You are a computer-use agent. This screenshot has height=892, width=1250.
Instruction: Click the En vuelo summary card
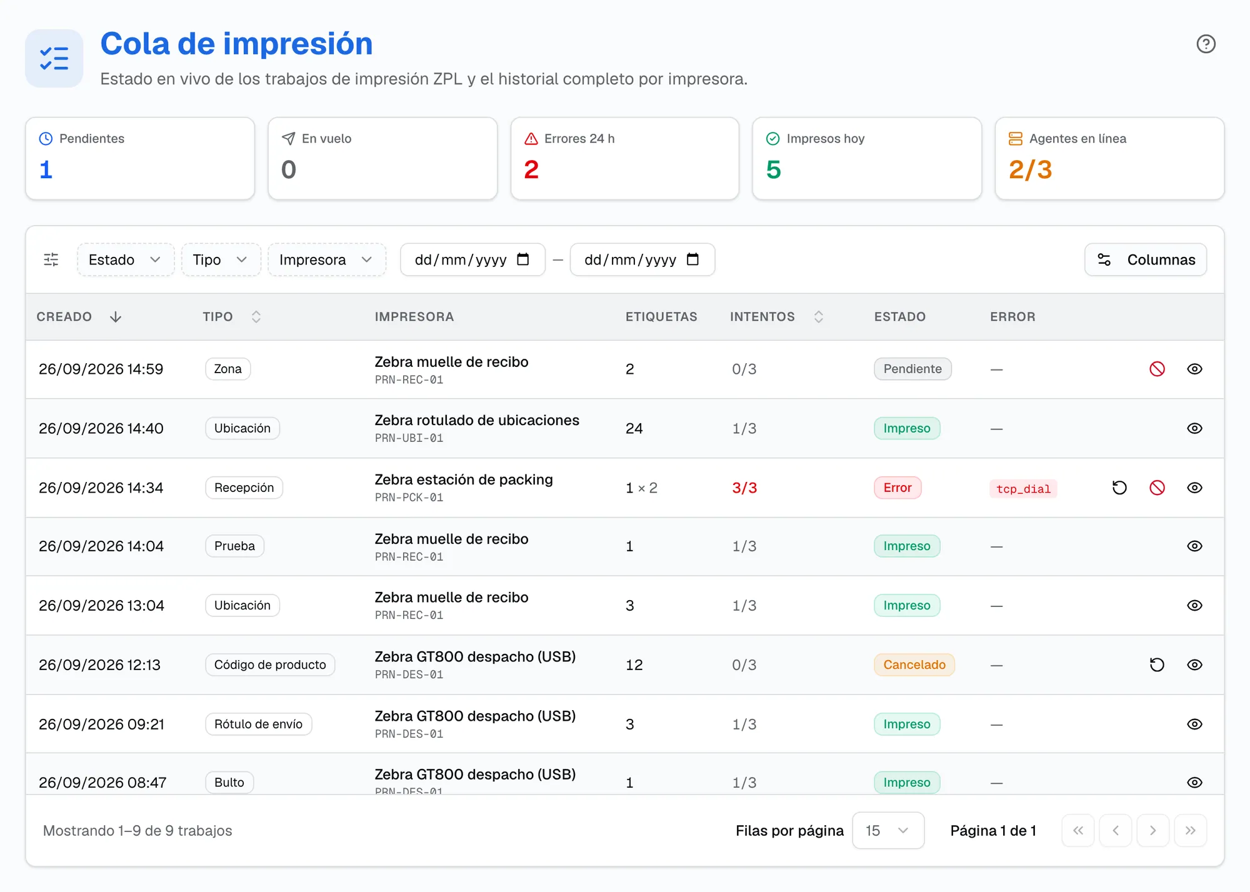[x=382, y=159]
